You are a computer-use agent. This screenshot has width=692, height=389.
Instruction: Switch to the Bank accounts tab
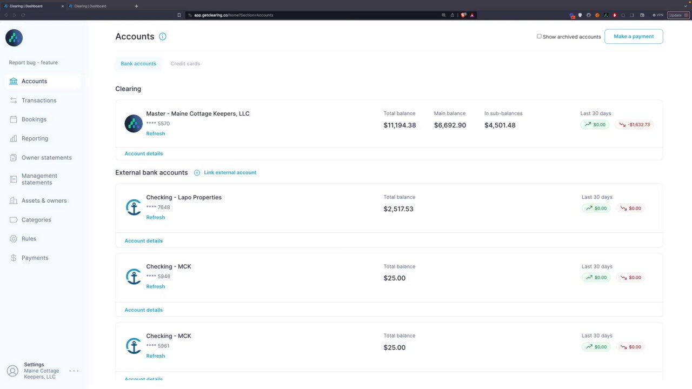point(138,64)
